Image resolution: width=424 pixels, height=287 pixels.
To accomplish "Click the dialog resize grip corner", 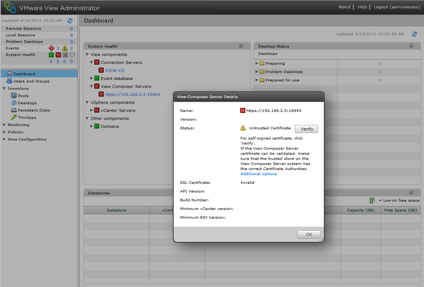I will [321, 240].
